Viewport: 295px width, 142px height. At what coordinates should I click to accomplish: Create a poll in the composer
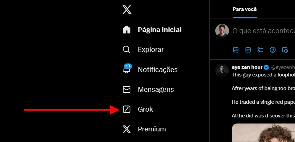point(260,50)
